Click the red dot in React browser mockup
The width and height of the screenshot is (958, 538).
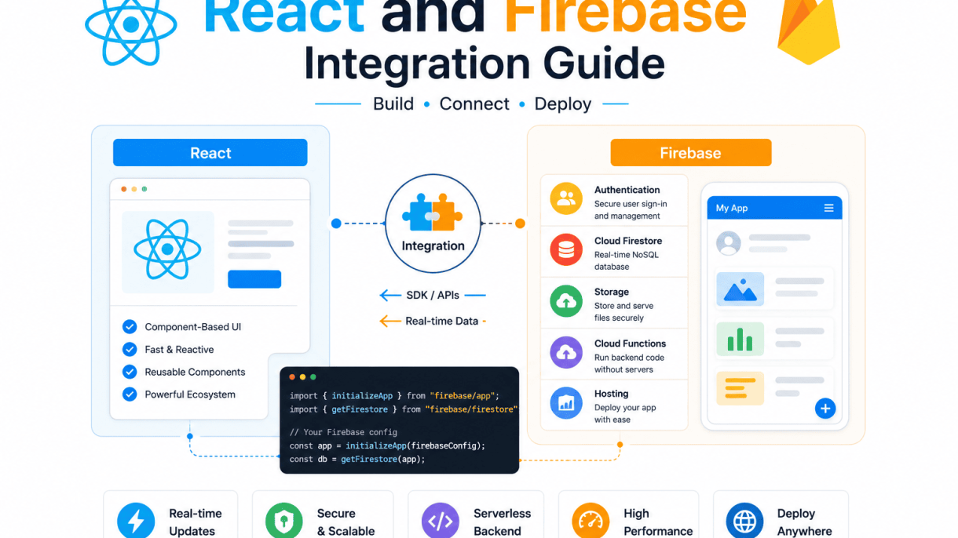[x=123, y=189]
